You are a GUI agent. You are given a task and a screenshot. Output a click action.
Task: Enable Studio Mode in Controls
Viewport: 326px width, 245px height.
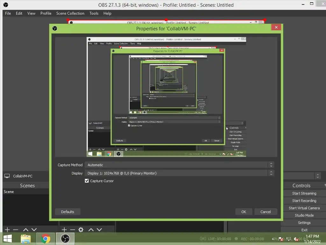point(304,215)
